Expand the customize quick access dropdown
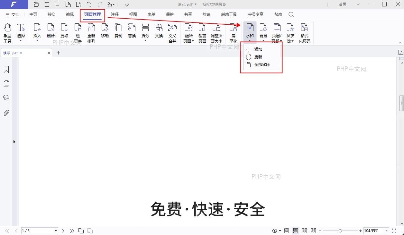Viewport: 404px width, 235px height. click(x=127, y=4)
